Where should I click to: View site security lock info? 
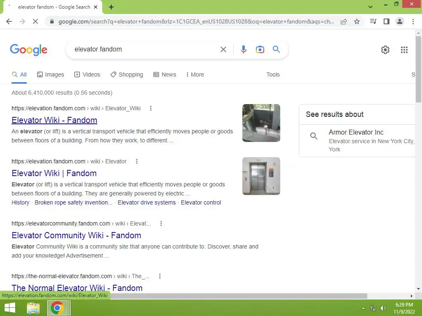click(52, 21)
